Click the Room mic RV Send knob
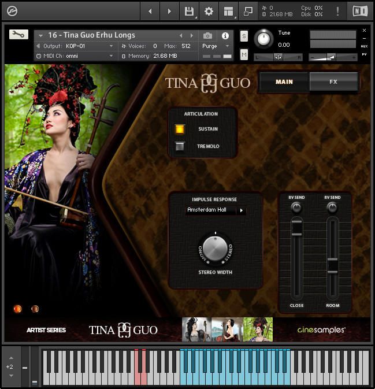 coord(332,208)
